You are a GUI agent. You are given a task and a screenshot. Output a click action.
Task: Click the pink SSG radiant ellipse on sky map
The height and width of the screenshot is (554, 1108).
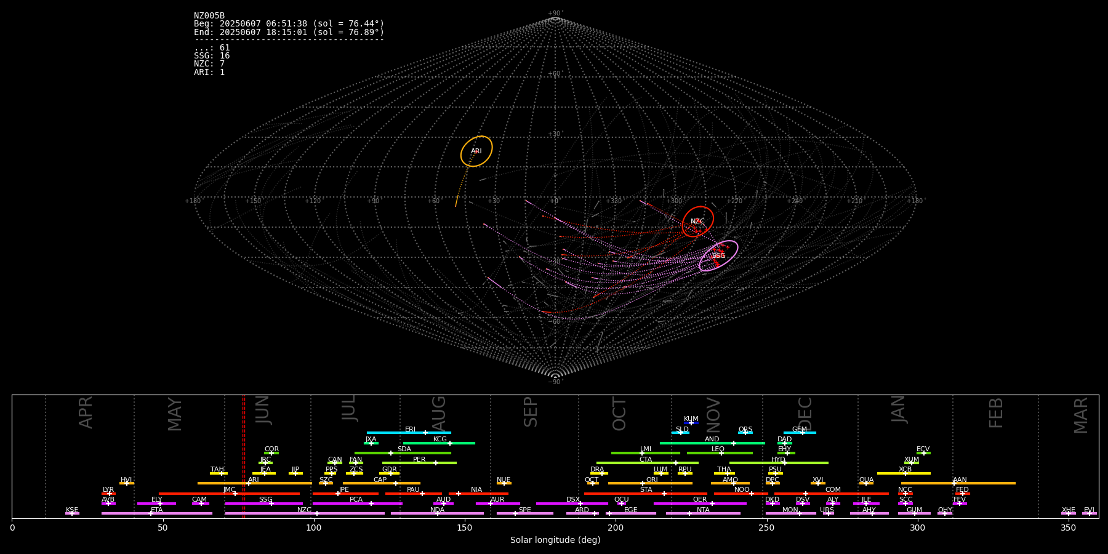tap(718, 255)
